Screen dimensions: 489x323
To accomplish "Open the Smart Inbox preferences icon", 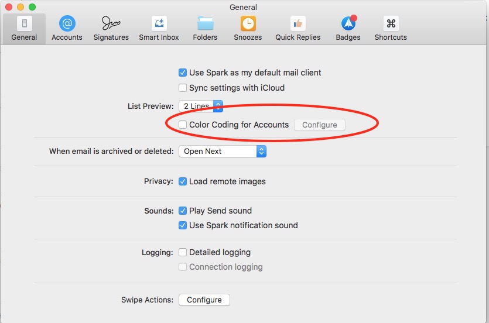I will (x=159, y=23).
